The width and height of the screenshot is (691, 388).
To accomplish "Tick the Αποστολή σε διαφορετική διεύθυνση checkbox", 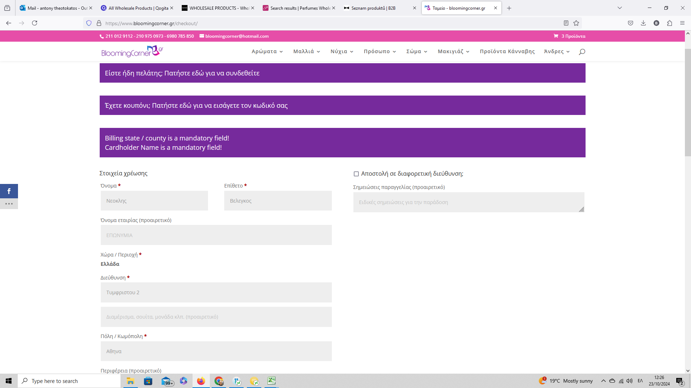I will click(356, 174).
